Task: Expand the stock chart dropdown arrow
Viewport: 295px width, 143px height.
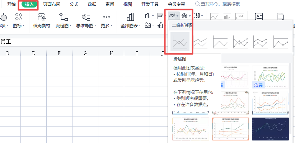Action: pyautogui.click(x=202, y=16)
